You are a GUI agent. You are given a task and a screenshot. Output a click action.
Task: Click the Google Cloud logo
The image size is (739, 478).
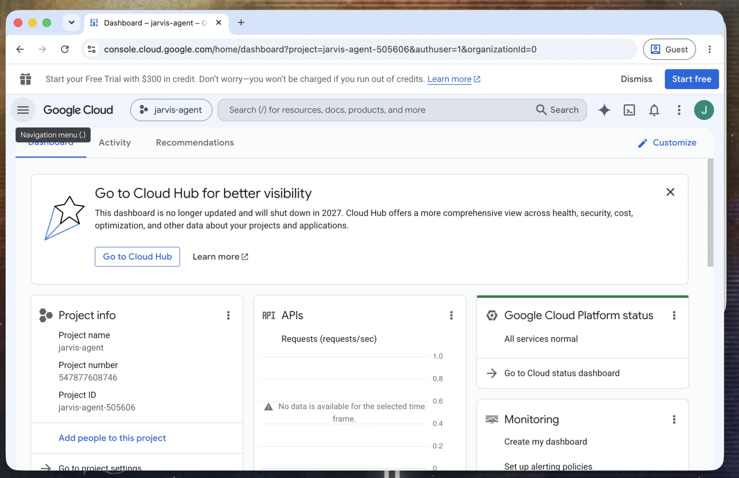pyautogui.click(x=78, y=110)
